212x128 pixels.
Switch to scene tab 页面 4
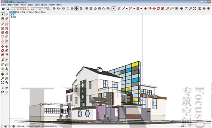coord(31,12)
